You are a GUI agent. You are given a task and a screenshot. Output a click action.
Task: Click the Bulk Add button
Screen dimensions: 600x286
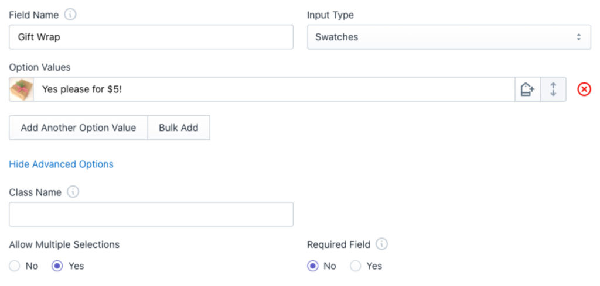pyautogui.click(x=178, y=128)
